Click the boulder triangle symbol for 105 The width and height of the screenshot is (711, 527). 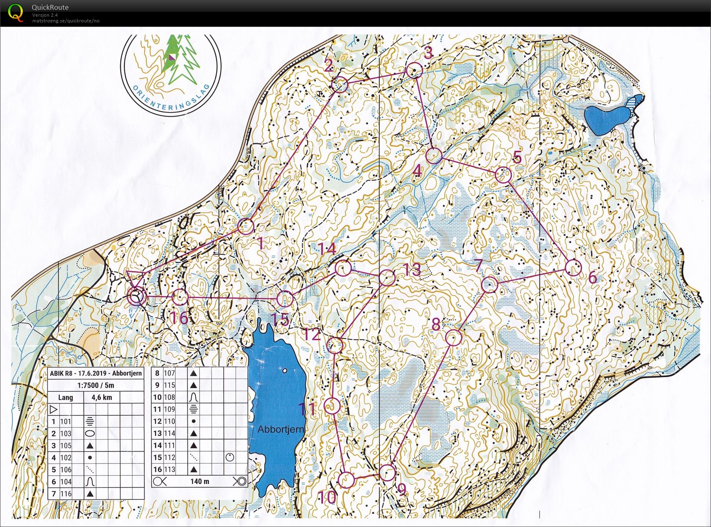click(x=90, y=446)
